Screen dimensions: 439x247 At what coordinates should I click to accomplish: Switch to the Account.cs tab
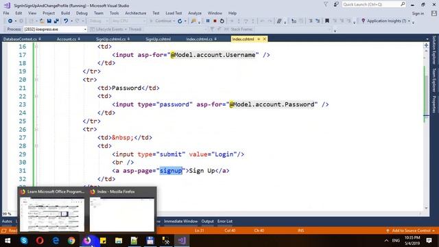point(67,39)
